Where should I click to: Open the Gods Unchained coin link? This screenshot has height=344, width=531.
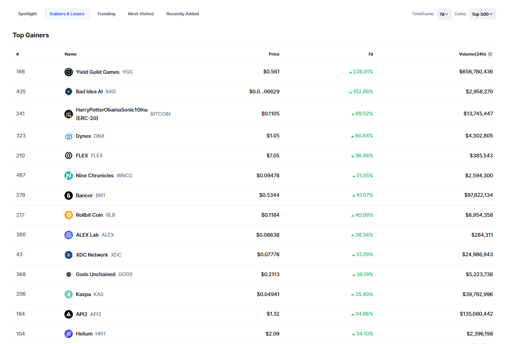click(x=95, y=274)
